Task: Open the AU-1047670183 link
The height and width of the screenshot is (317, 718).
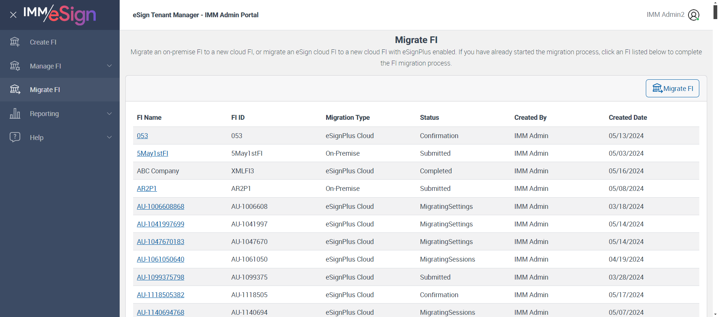Action: click(x=160, y=242)
